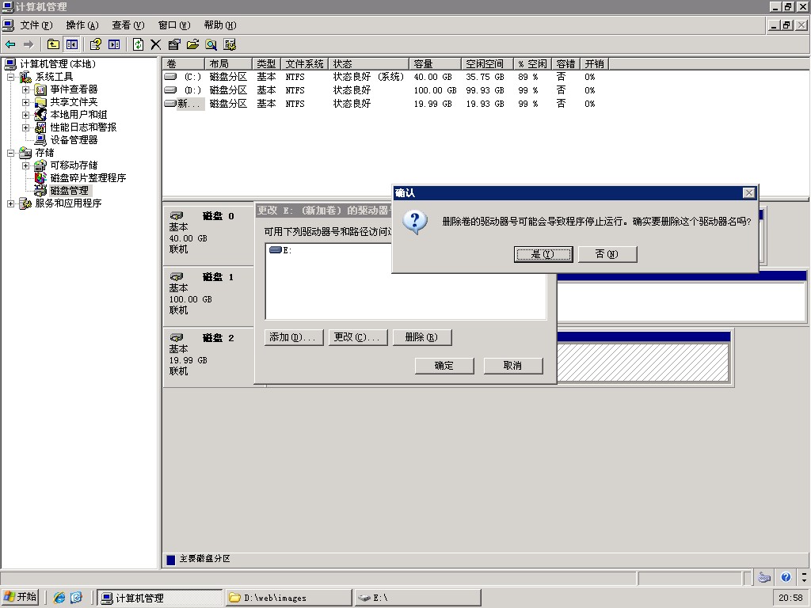This screenshot has width=811, height=608.
Task: Open the 查看(V) menu
Action: [x=128, y=25]
